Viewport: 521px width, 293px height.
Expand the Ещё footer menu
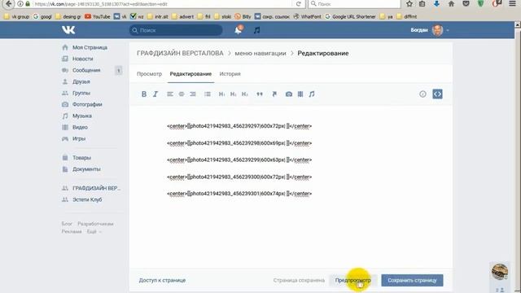[x=94, y=231]
